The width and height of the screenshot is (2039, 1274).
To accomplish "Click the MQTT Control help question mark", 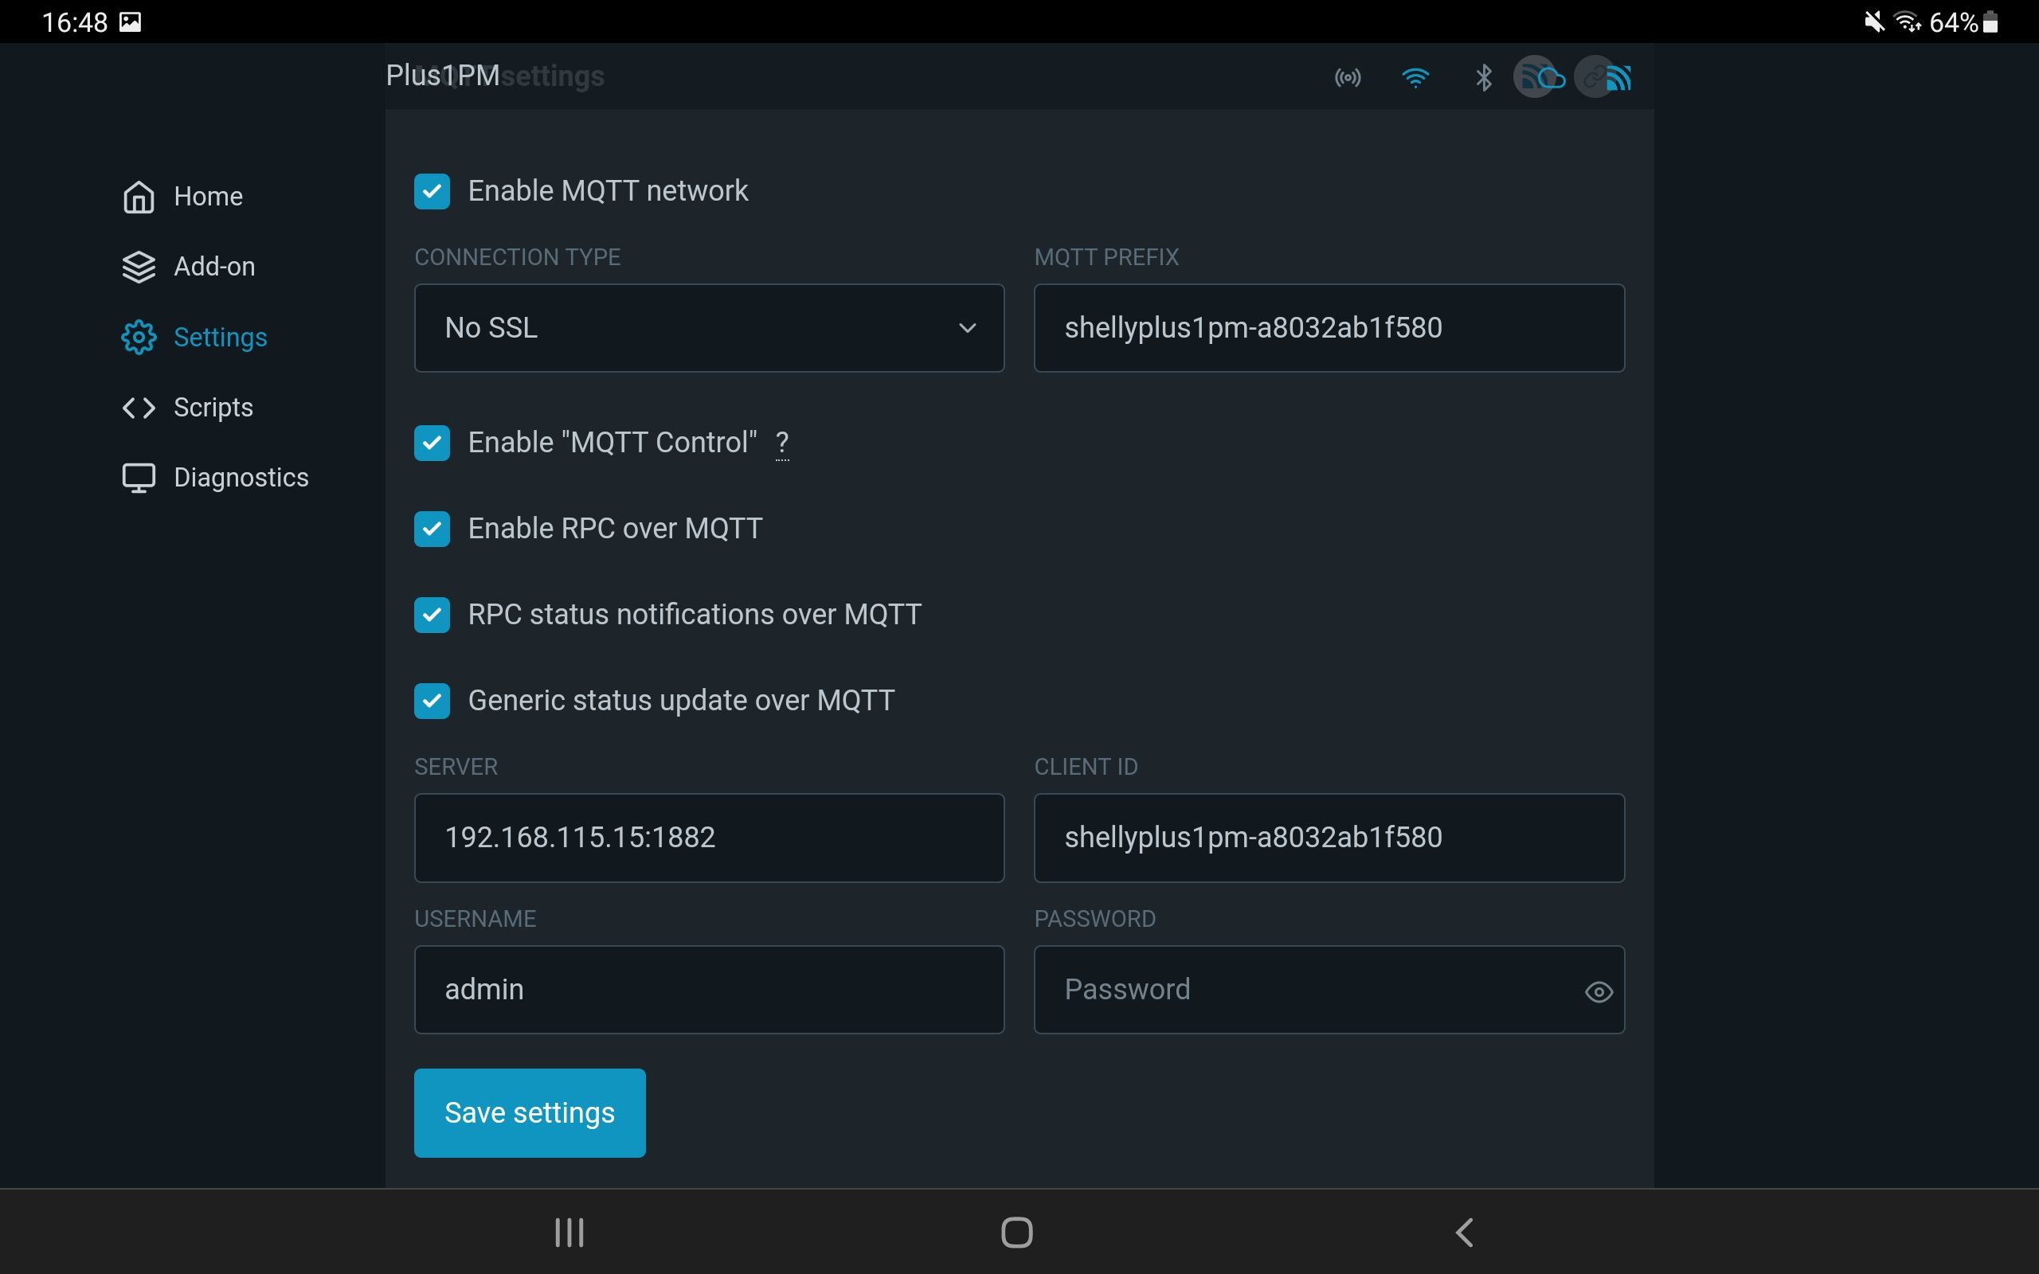I will click(x=782, y=444).
